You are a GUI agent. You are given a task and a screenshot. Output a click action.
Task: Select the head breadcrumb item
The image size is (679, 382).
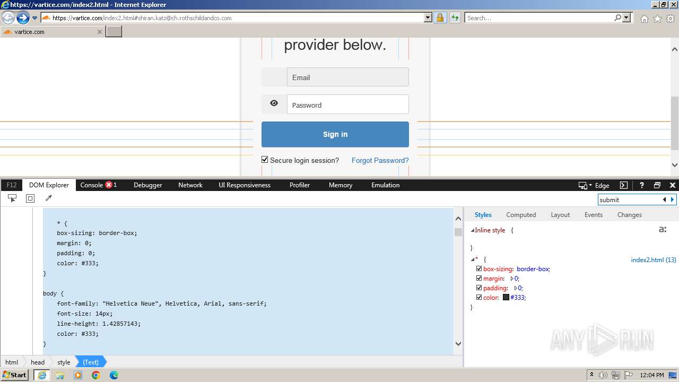pos(38,362)
